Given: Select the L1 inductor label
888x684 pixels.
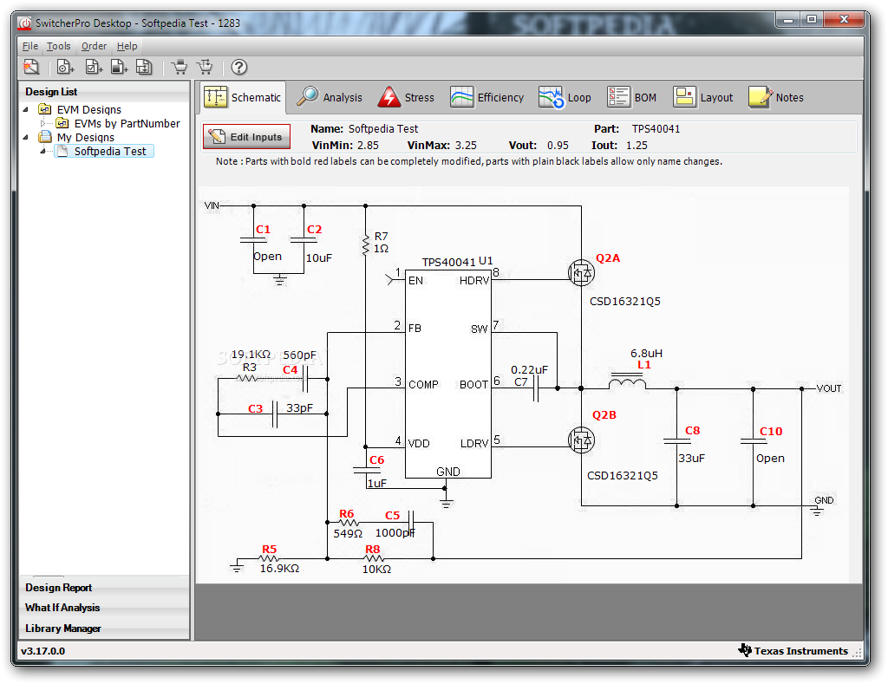Looking at the screenshot, I should pos(644,365).
